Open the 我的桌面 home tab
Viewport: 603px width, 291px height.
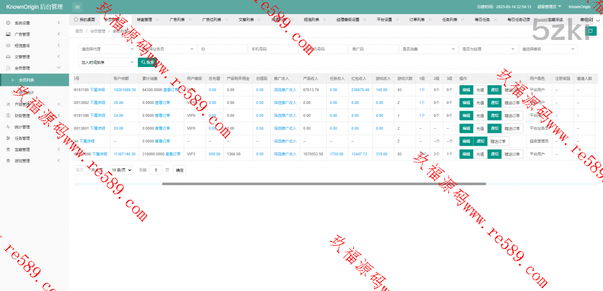coord(84,19)
